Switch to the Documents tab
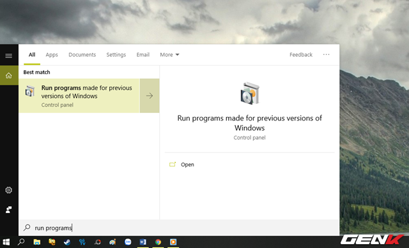Viewport: 409px width, 248px height. click(82, 55)
